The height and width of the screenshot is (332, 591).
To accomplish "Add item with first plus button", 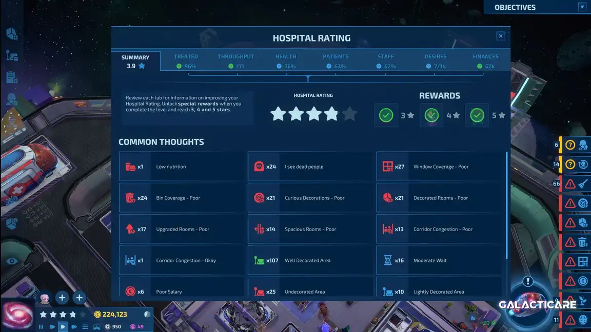I will [x=62, y=298].
